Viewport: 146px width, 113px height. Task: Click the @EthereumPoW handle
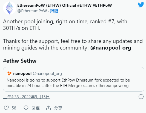[x=32, y=11]
